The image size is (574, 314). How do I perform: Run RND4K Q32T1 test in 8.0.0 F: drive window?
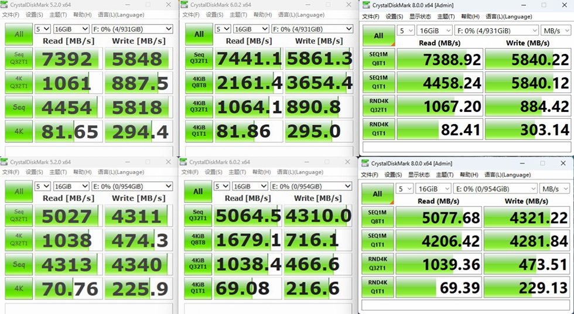[378, 106]
